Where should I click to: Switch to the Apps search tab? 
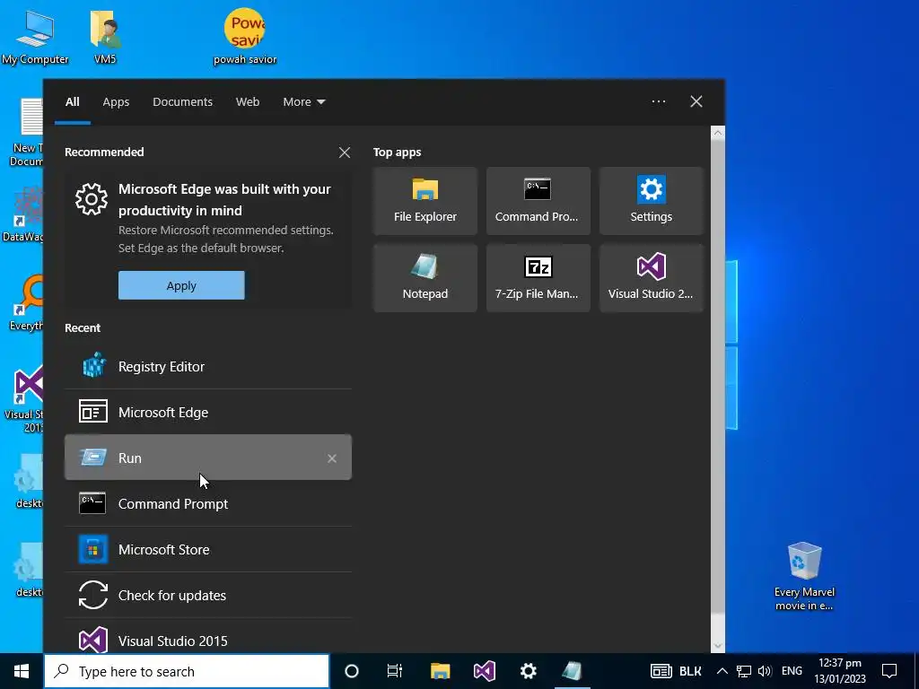click(x=116, y=102)
